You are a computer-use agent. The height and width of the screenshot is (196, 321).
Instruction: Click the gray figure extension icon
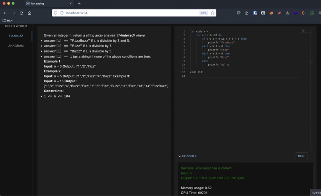[288, 13]
